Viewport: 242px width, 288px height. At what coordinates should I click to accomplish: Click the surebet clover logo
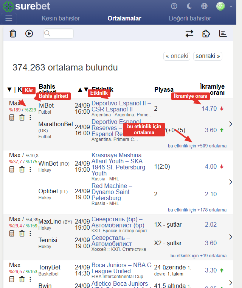[x=8, y=6]
